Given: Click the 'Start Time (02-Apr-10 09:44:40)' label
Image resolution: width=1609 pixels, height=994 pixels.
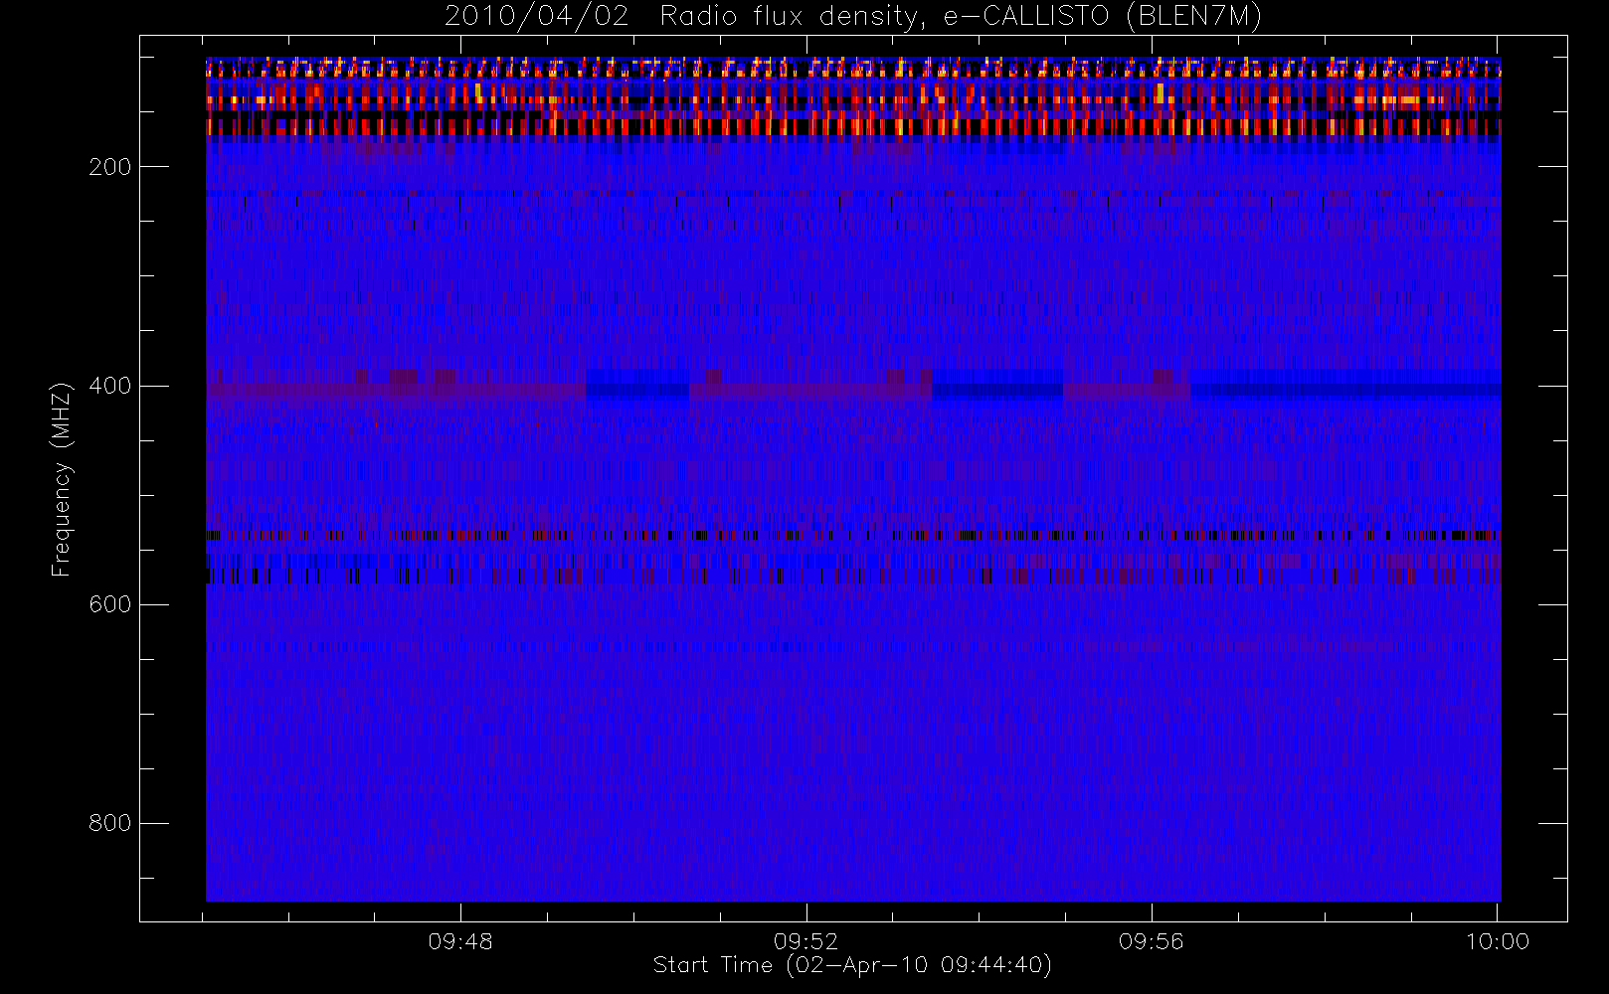Looking at the screenshot, I should [x=852, y=965].
